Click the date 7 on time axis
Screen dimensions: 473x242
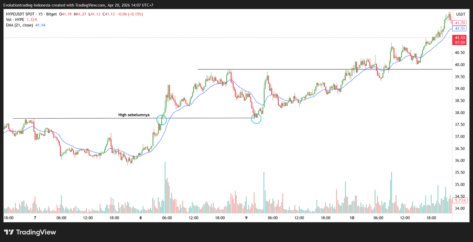point(35,218)
